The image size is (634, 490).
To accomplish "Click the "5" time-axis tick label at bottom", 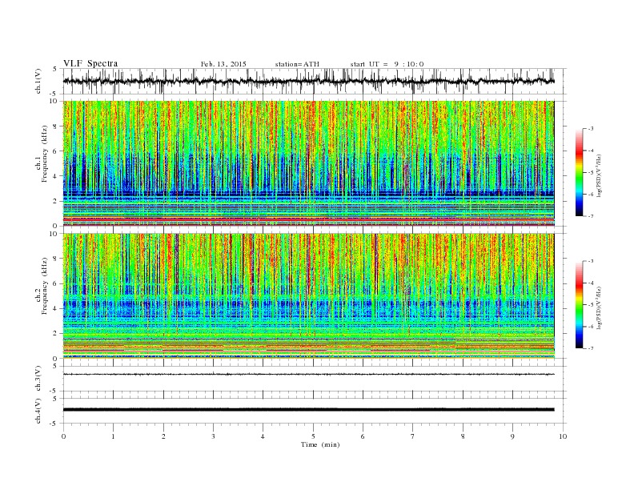I will point(313,436).
